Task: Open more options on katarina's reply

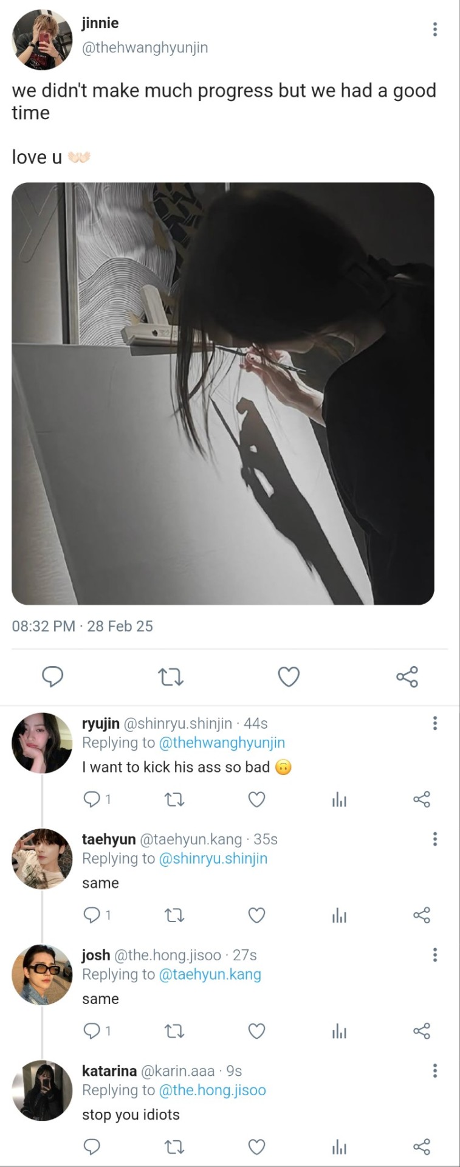Action: (x=435, y=1070)
